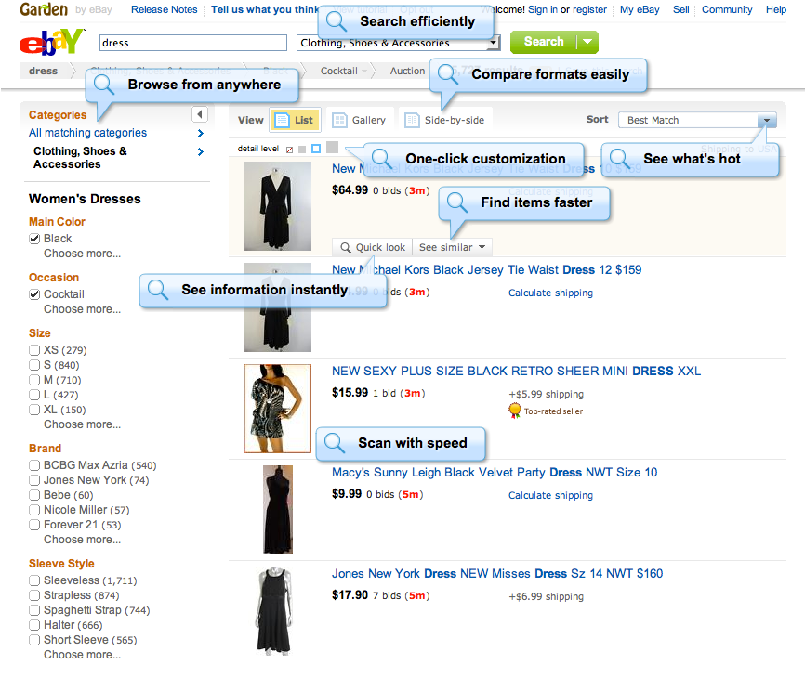Check the Forever 21 brand filter
This screenshot has height=678, width=805.
(x=34, y=525)
